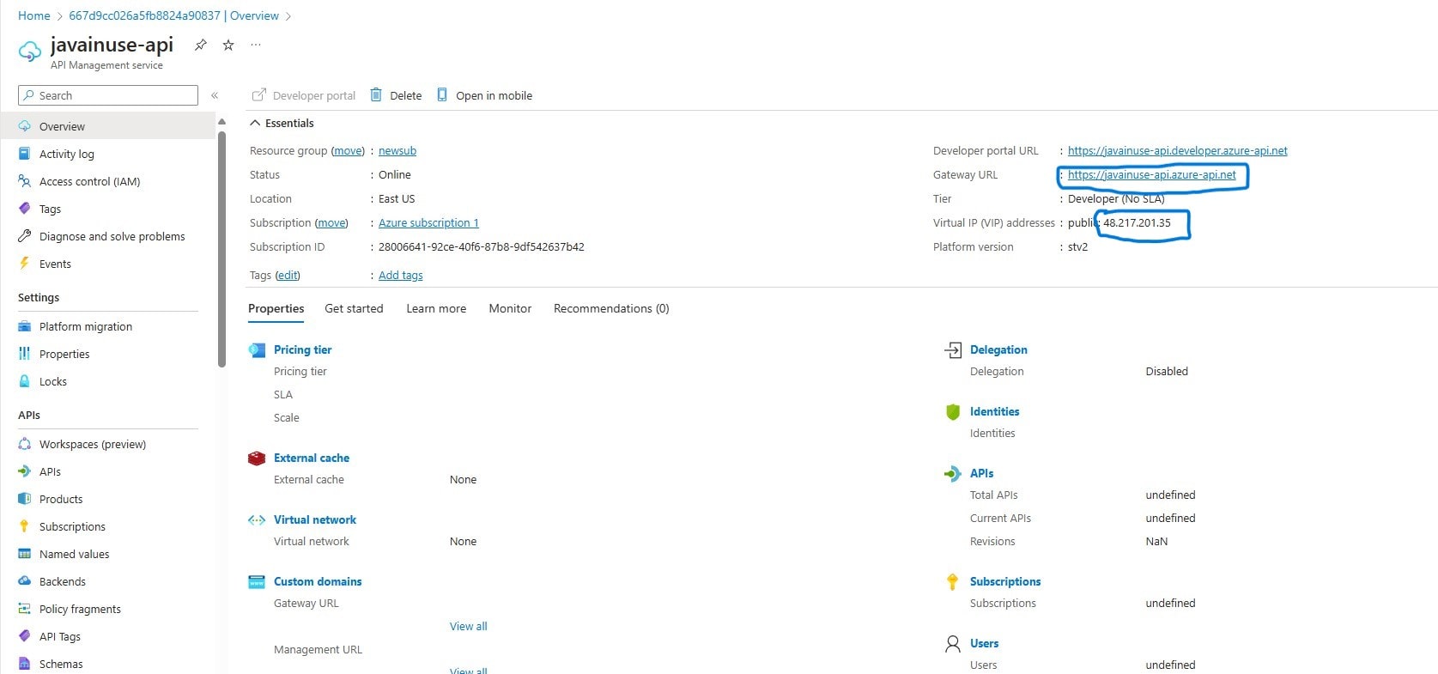Viewport: 1438px width, 674px height.
Task: Open the 667d9cc026a5fb8824a90837 Overview breadcrumb
Action: (173, 15)
